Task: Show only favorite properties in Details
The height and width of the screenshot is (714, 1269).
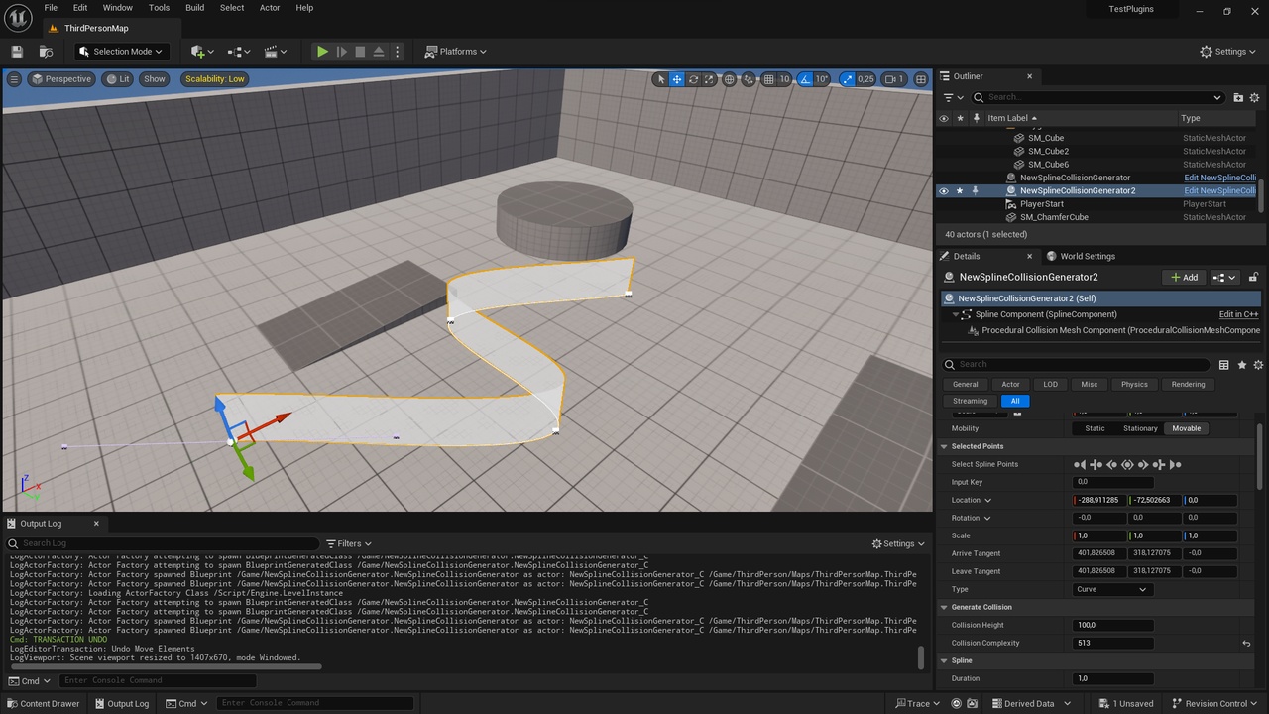Action: [x=1241, y=365]
